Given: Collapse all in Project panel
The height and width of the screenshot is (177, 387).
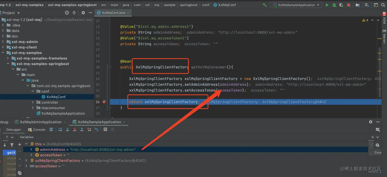Looking at the screenshot, I should tap(74, 13).
